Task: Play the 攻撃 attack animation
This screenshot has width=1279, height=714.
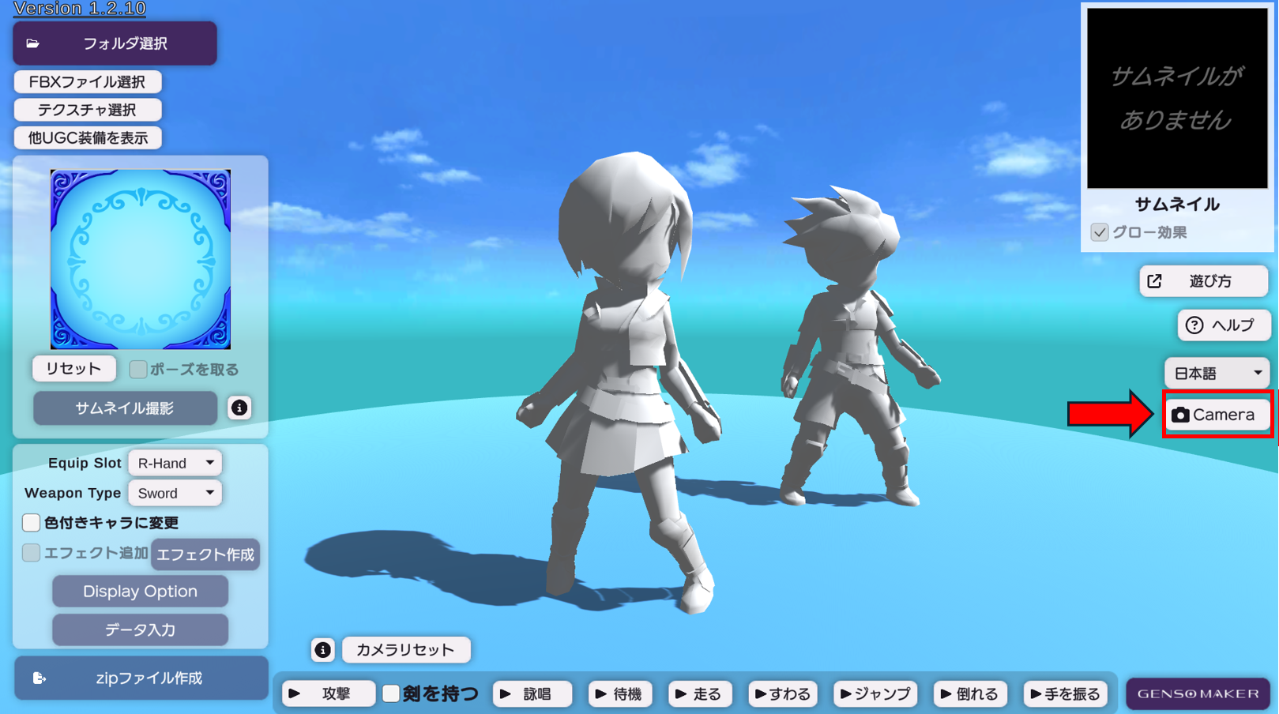Action: tap(328, 693)
